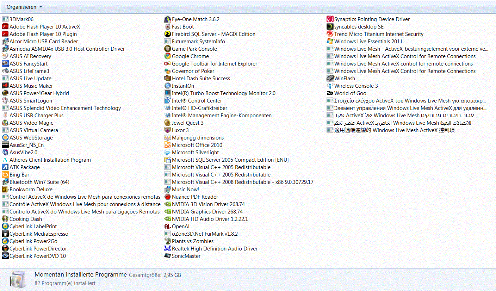The image size is (496, 291).
Task: Click the World of Goo icon
Action: tap(330, 93)
